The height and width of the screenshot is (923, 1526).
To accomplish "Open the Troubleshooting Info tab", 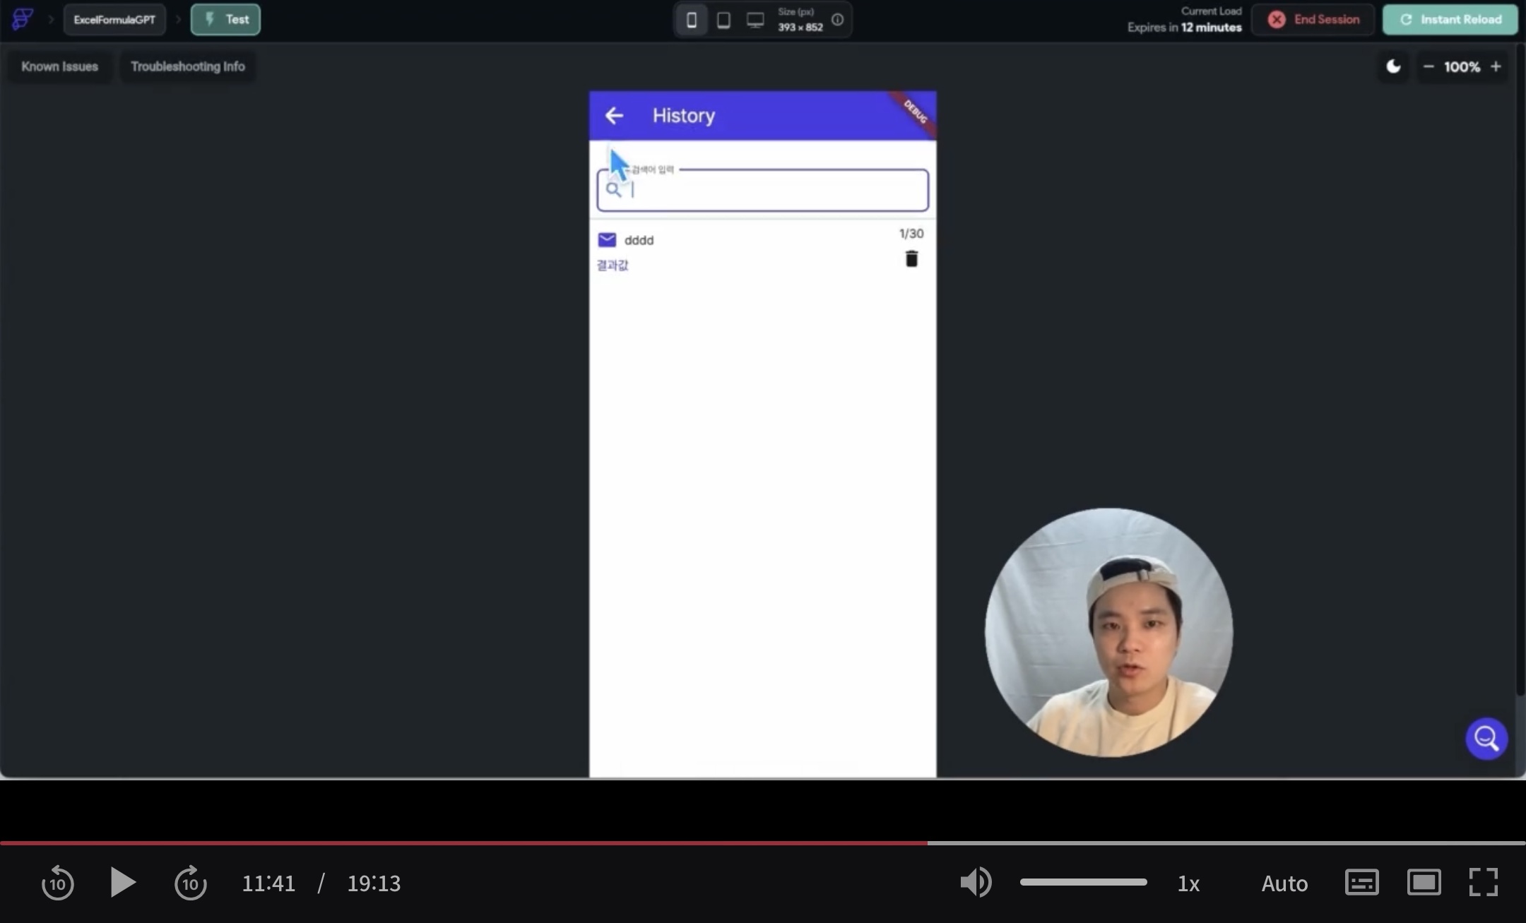I will click(x=188, y=66).
